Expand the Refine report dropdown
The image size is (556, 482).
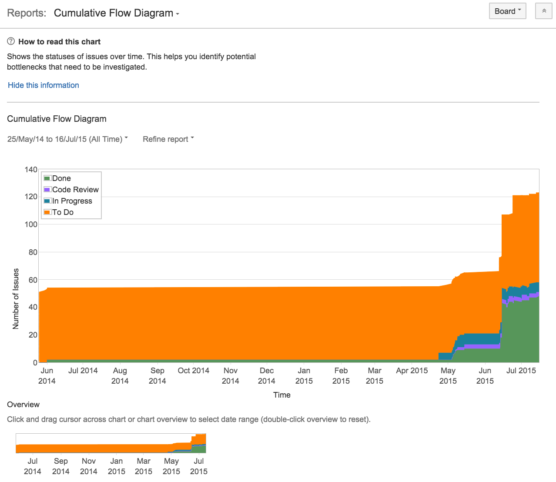(167, 139)
